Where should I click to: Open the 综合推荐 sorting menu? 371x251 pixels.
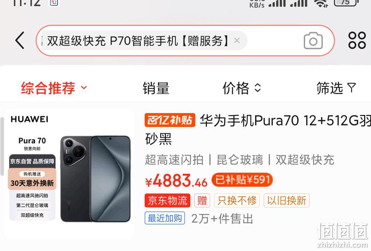(54, 88)
